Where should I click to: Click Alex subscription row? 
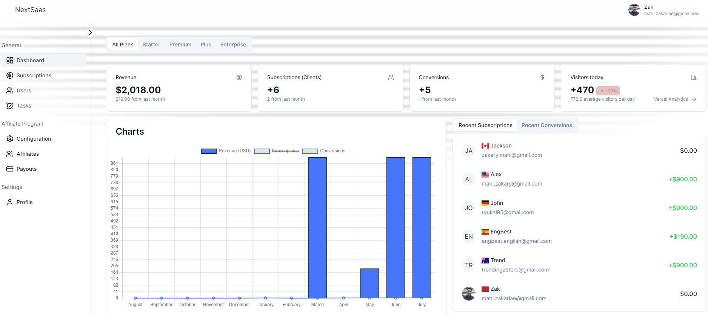pos(579,179)
